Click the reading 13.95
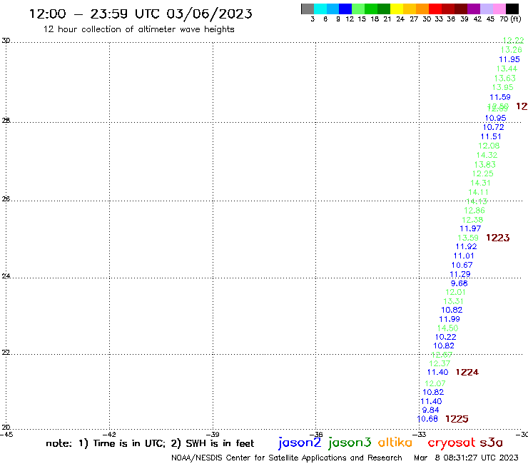Screen dimensions: 528x464 click(502, 87)
